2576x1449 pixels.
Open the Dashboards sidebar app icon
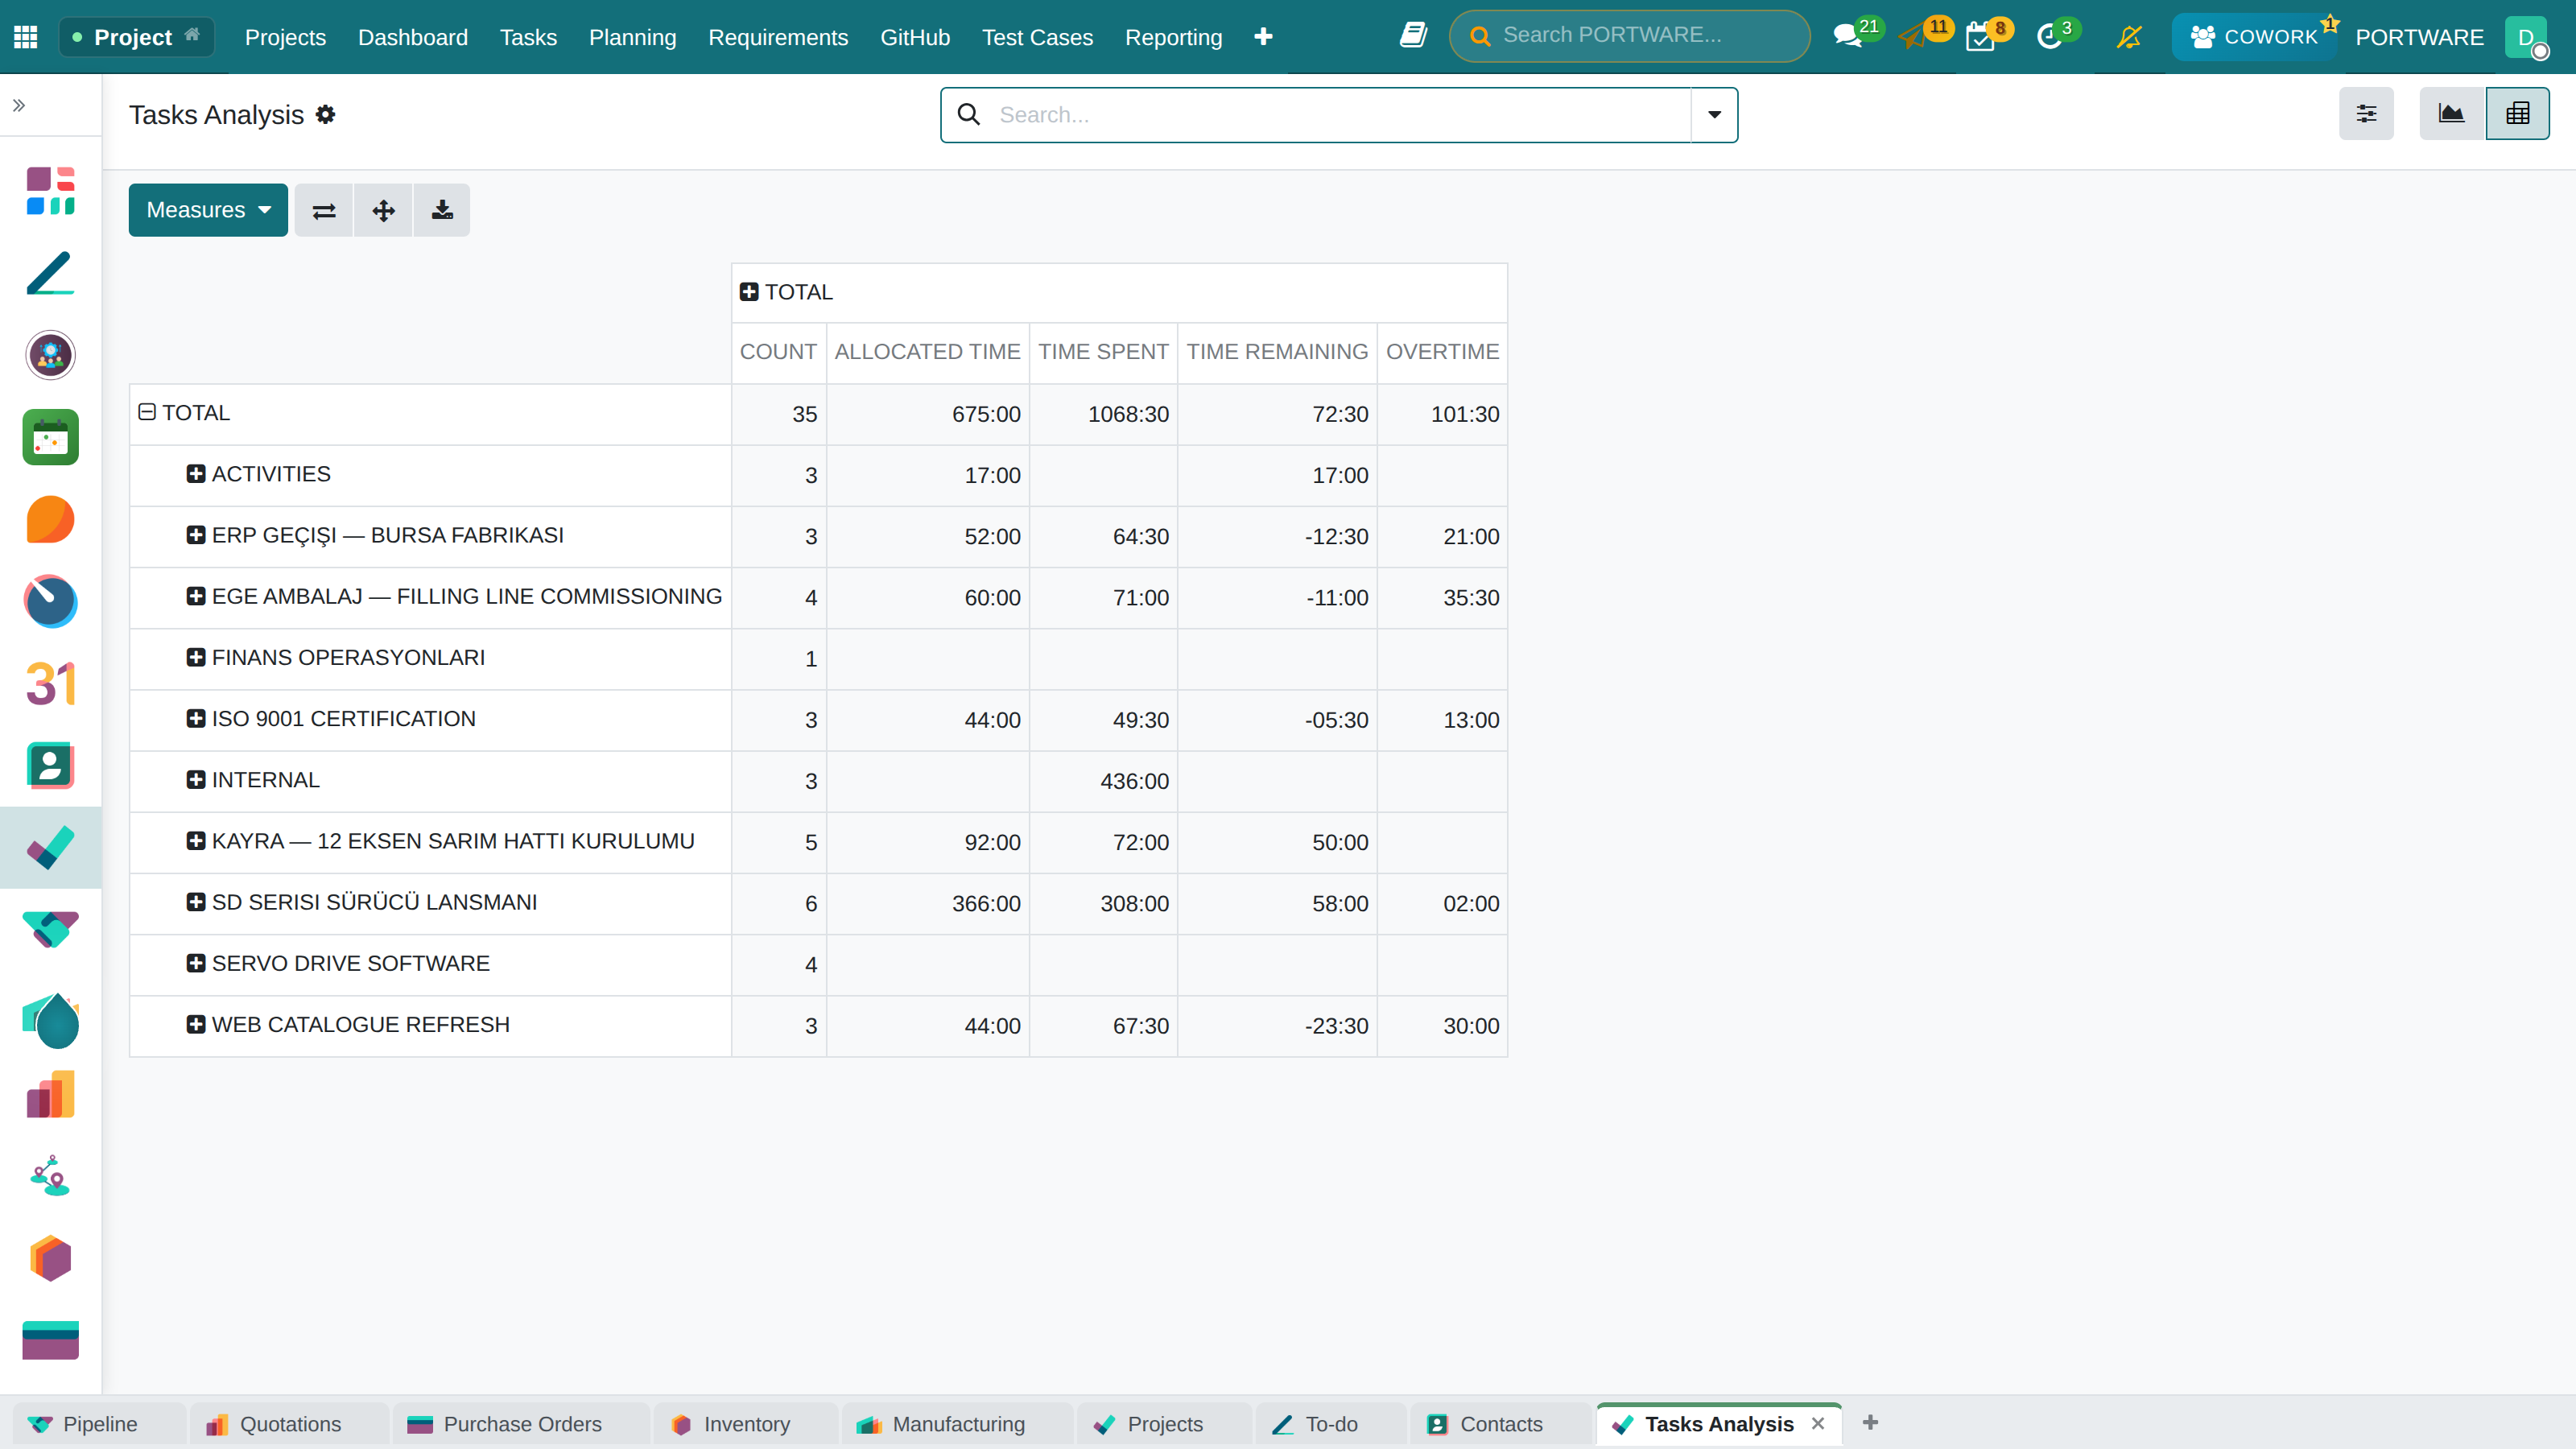tap(50, 191)
